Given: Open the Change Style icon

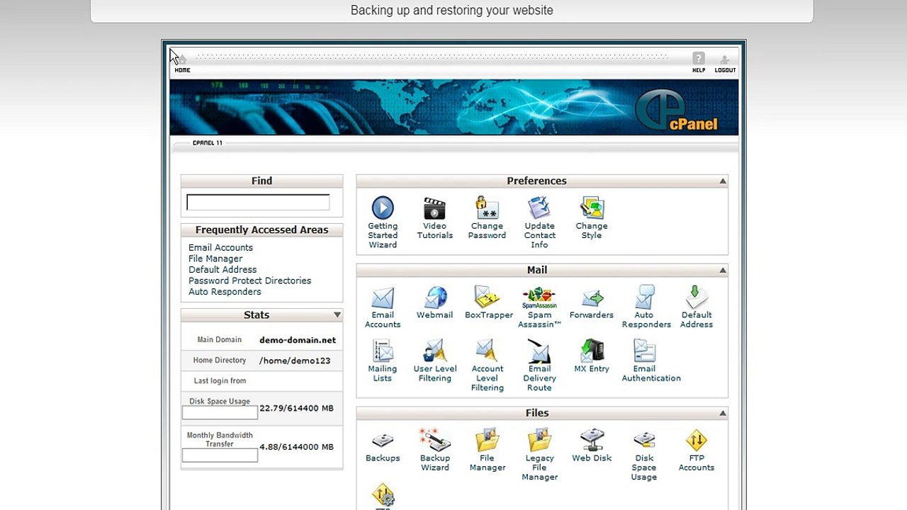Looking at the screenshot, I should point(592,208).
